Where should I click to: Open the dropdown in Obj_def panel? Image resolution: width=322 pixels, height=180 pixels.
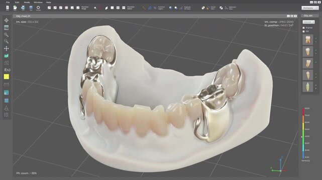[x=308, y=22]
